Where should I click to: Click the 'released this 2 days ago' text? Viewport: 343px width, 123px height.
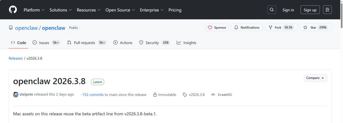54,94
